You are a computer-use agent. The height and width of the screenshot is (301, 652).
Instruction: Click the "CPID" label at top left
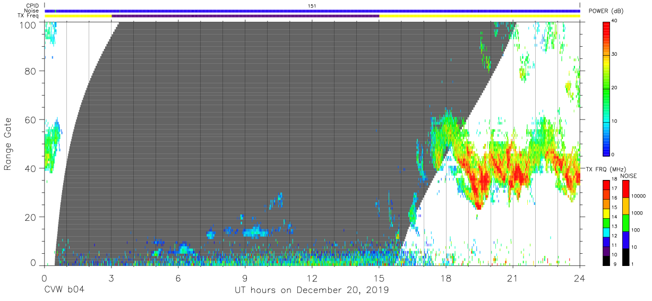33,6
